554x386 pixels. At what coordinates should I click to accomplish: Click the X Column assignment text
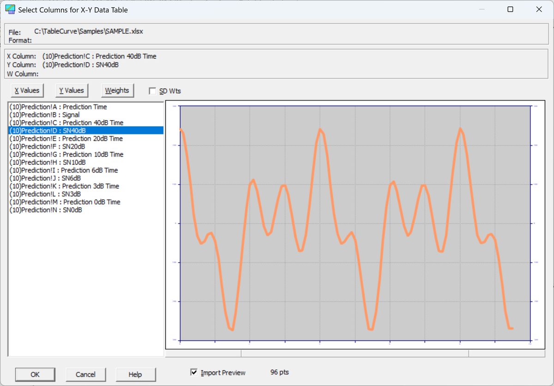pyautogui.click(x=99, y=56)
